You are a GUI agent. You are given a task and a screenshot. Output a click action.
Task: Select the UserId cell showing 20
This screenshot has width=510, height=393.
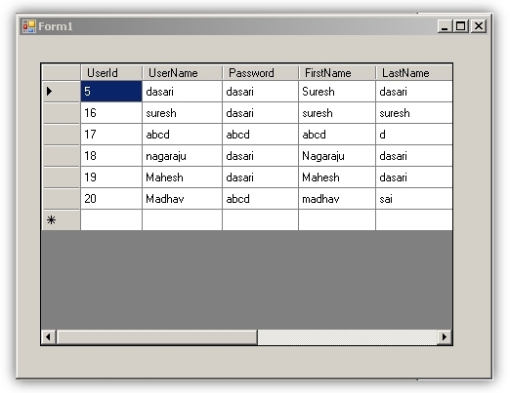tap(111, 199)
